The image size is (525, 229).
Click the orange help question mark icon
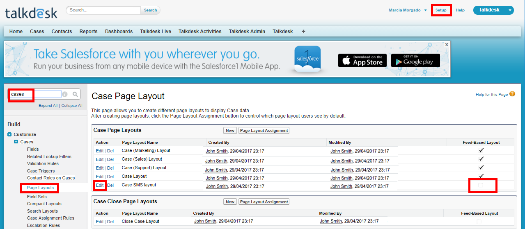(x=512, y=94)
